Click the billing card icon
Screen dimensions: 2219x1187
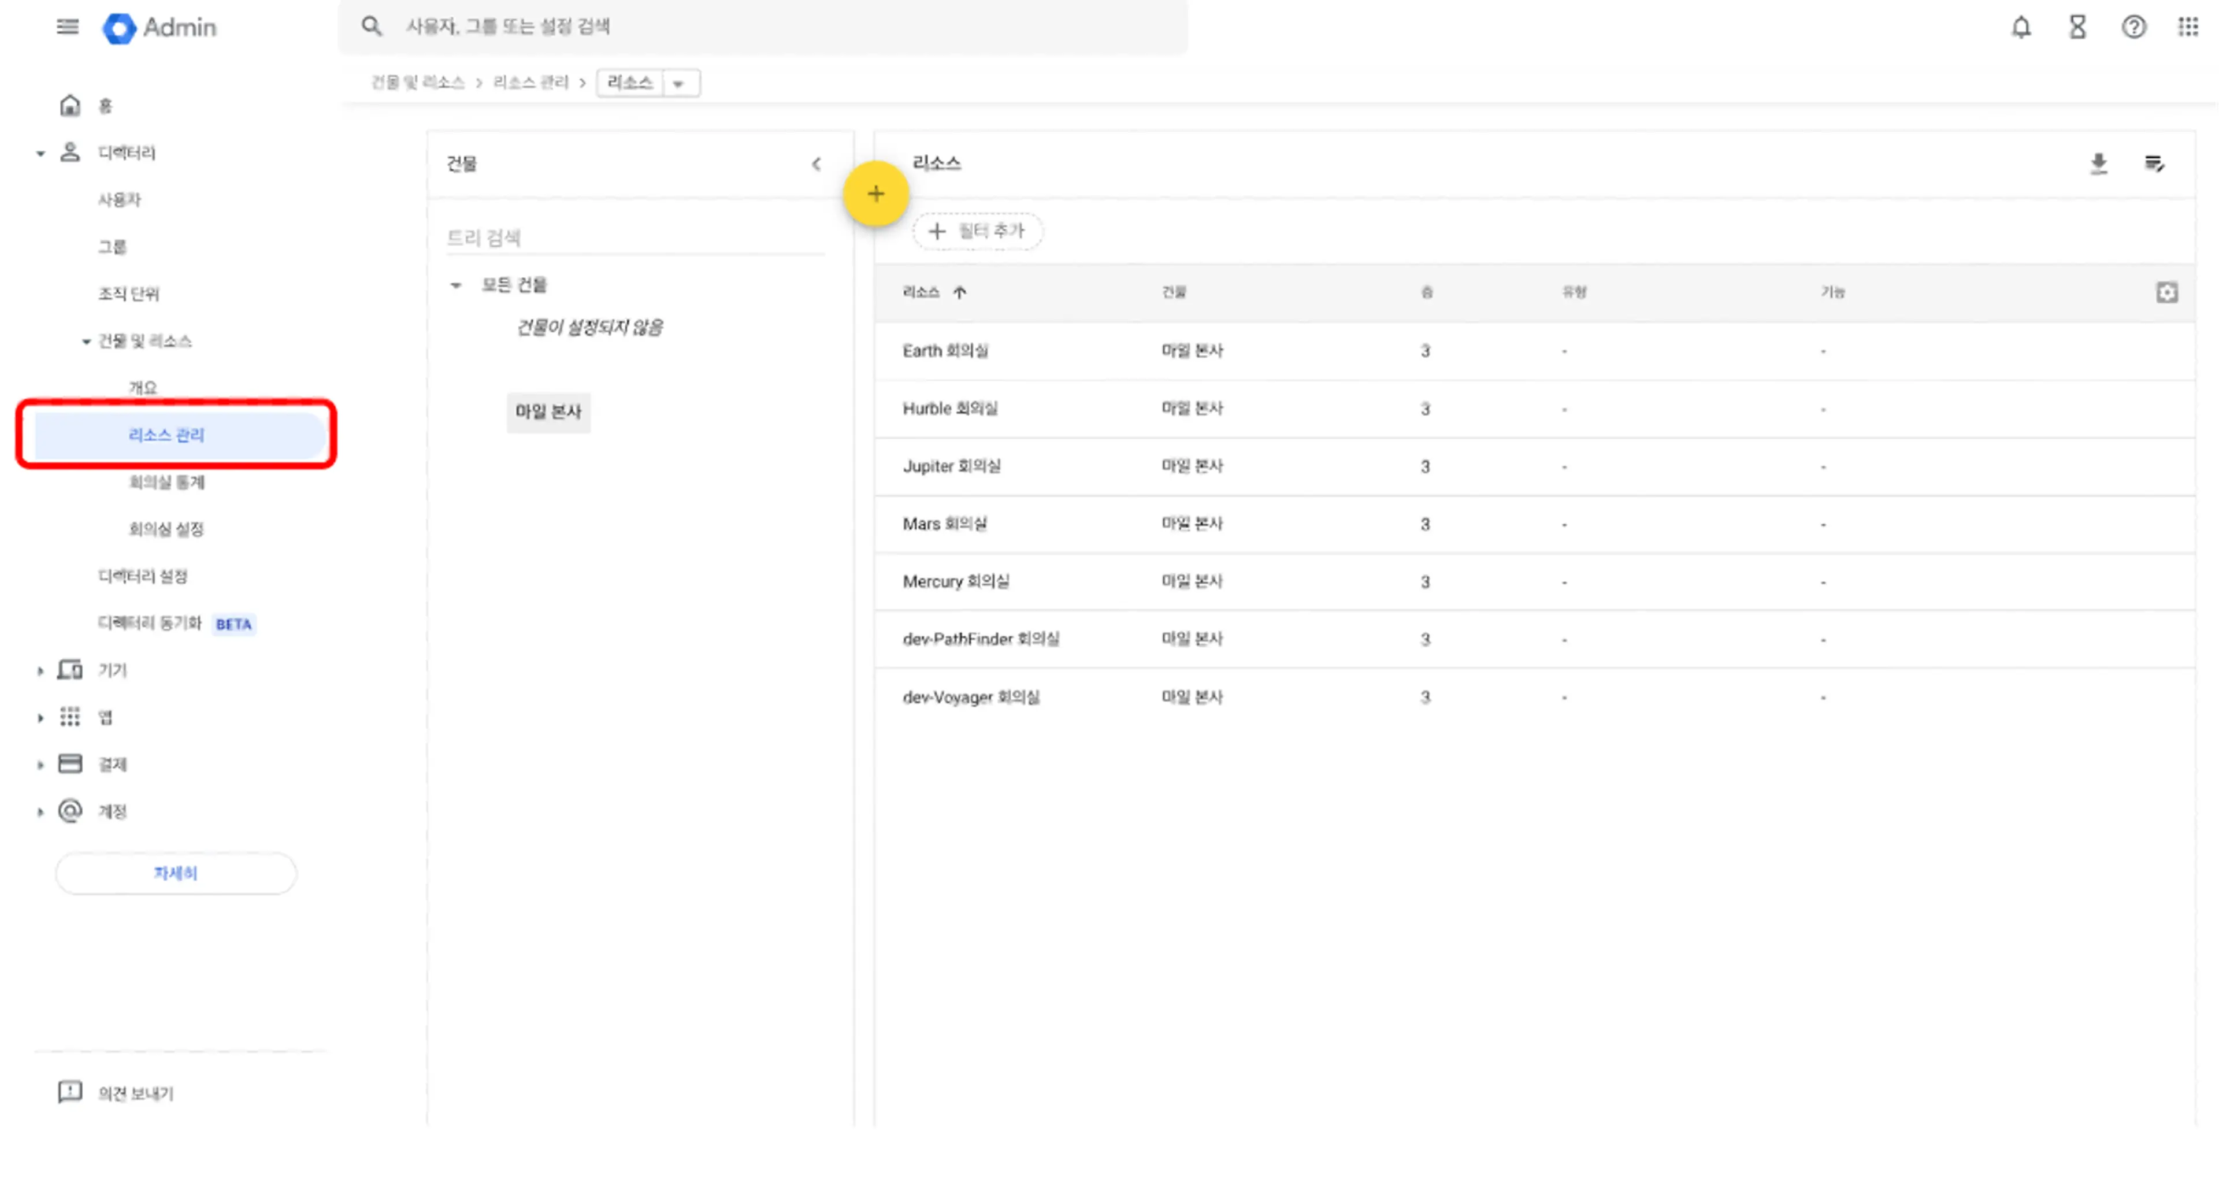[x=70, y=764]
